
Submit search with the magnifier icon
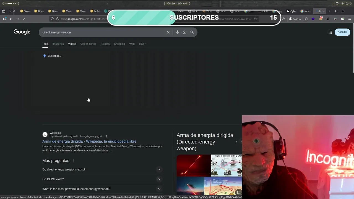click(x=192, y=32)
